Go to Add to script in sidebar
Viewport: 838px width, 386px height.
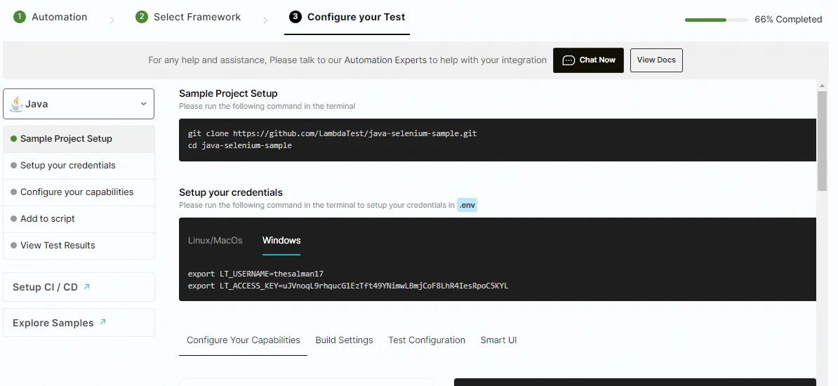tap(79, 219)
